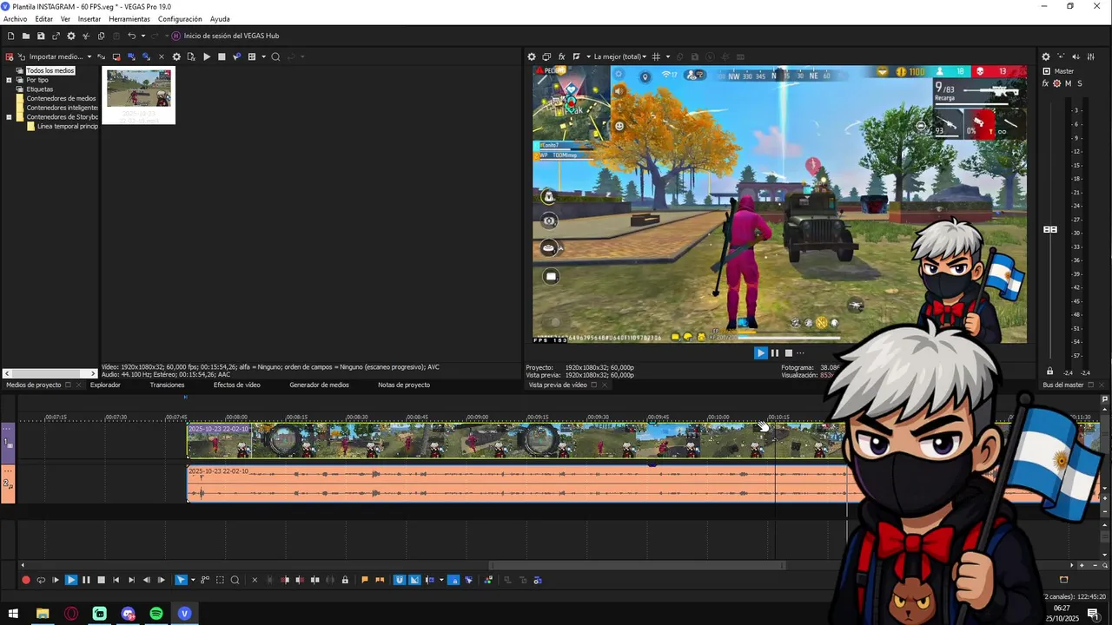Select the imported video clip thumbnail
The image size is (1112, 625).
[x=139, y=95]
